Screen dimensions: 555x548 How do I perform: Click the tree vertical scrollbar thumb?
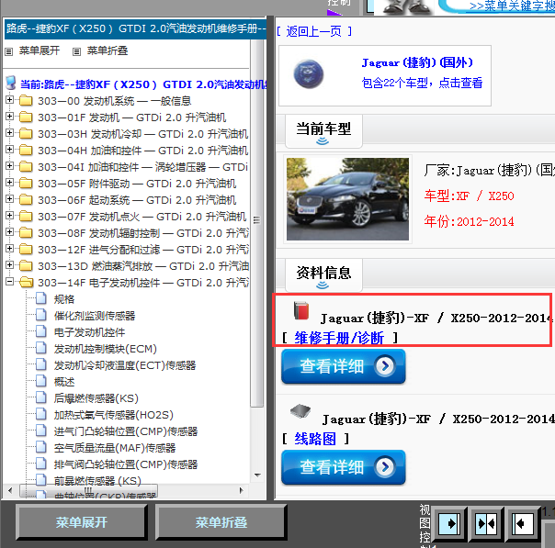pyautogui.click(x=256, y=220)
